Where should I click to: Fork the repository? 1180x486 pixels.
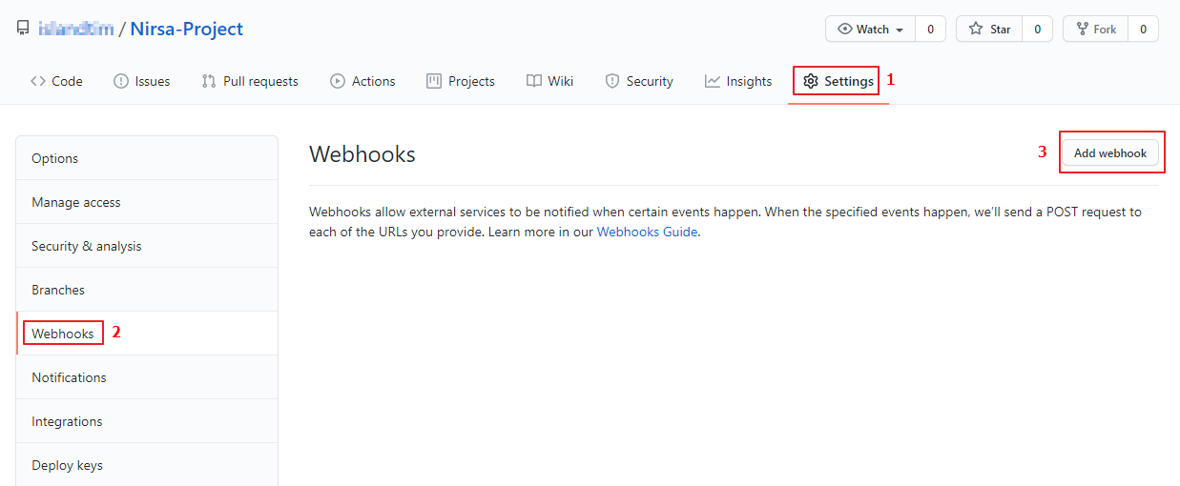coord(1095,29)
